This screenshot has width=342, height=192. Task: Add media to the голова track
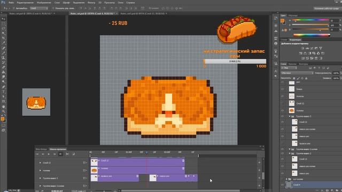pyautogui.click(x=259, y=170)
